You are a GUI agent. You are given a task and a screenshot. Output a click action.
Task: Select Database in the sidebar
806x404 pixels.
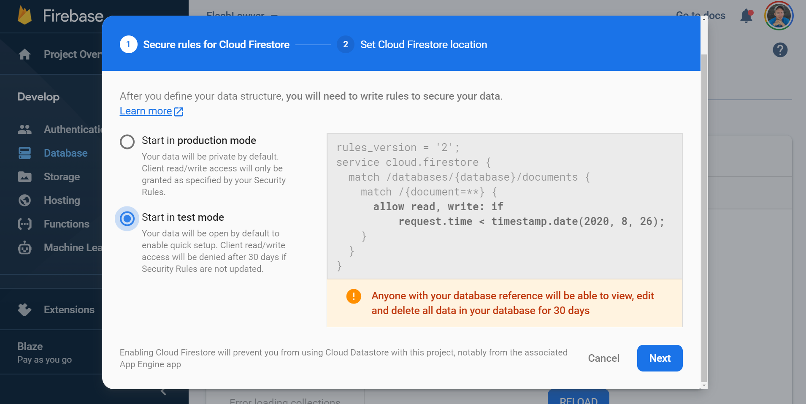(x=65, y=153)
